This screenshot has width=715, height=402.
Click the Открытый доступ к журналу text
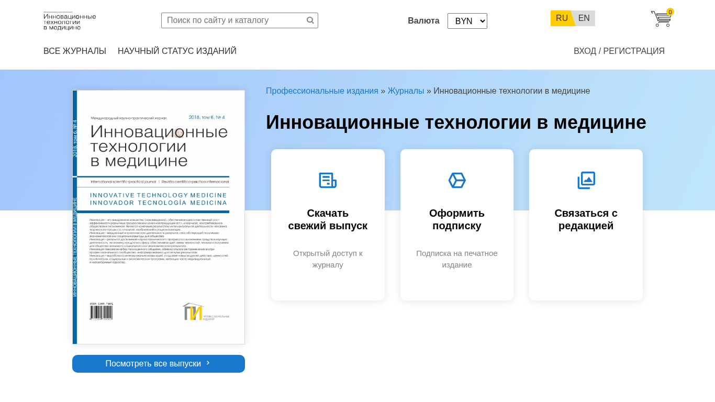click(328, 259)
